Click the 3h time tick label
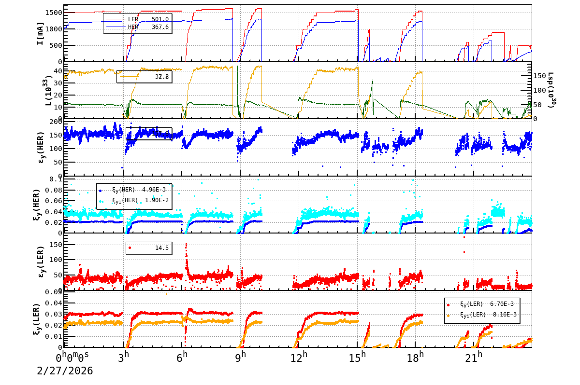 [124, 357]
